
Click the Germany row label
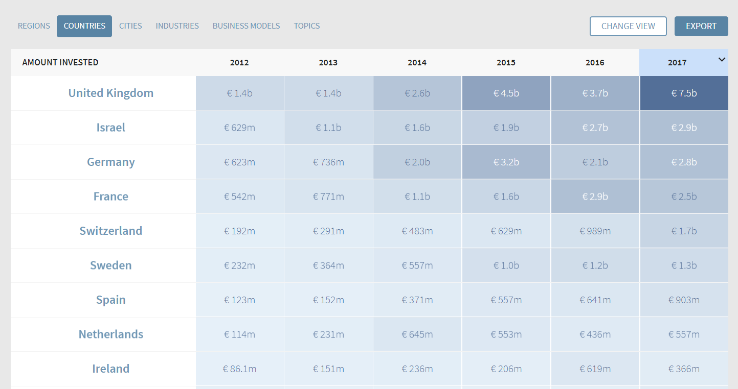[x=110, y=162]
